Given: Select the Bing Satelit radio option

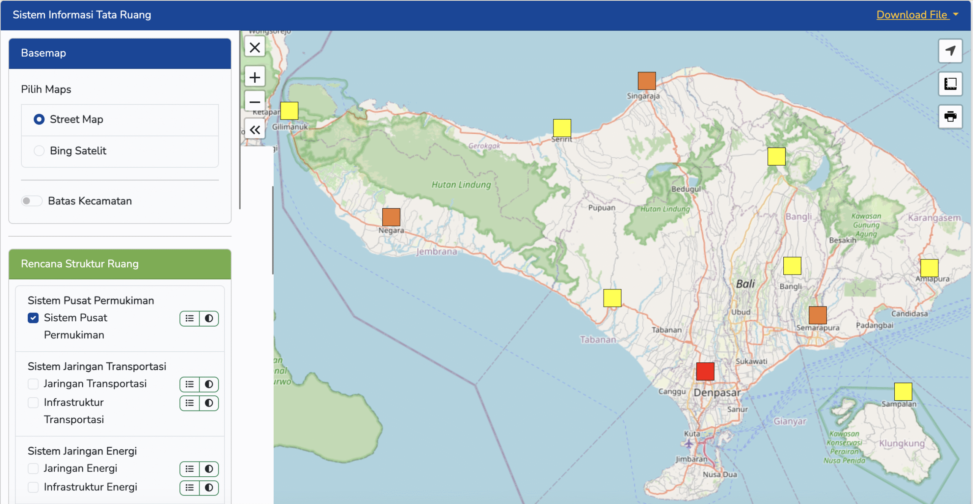Looking at the screenshot, I should [39, 150].
